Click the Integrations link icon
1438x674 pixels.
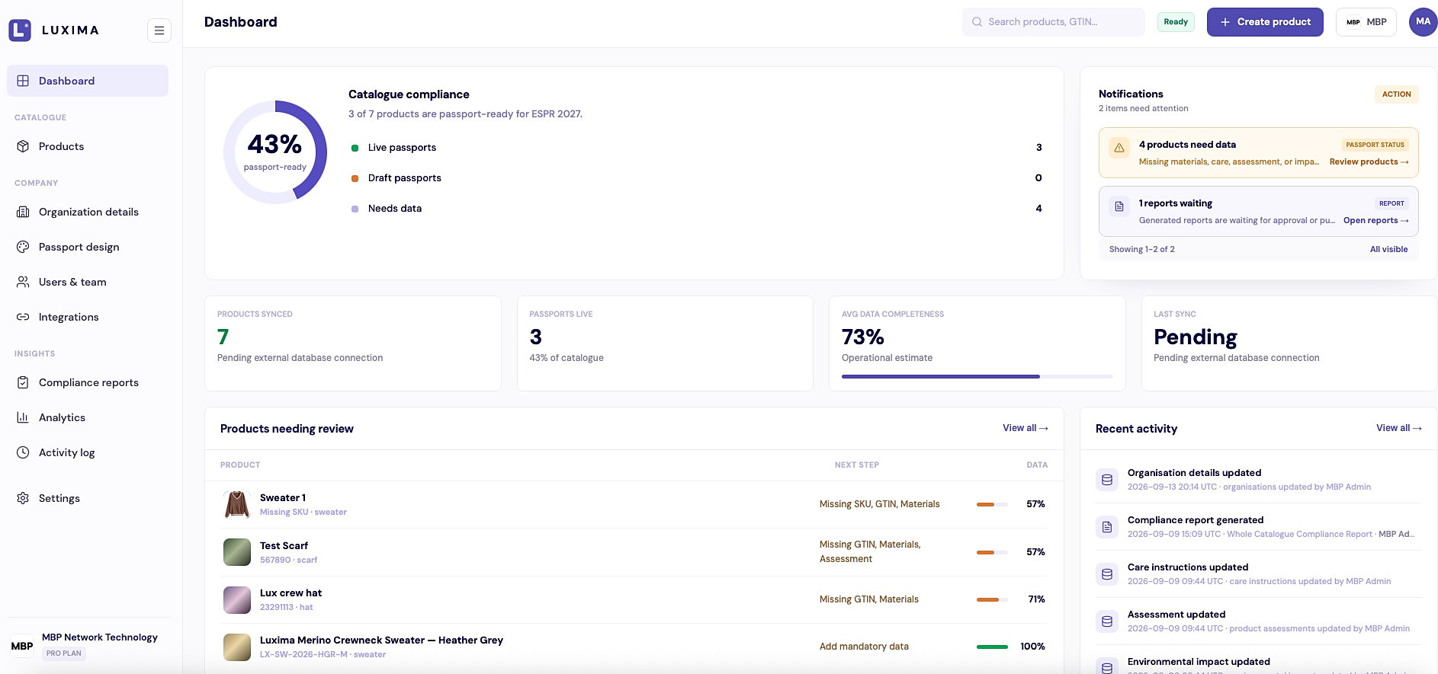click(23, 317)
